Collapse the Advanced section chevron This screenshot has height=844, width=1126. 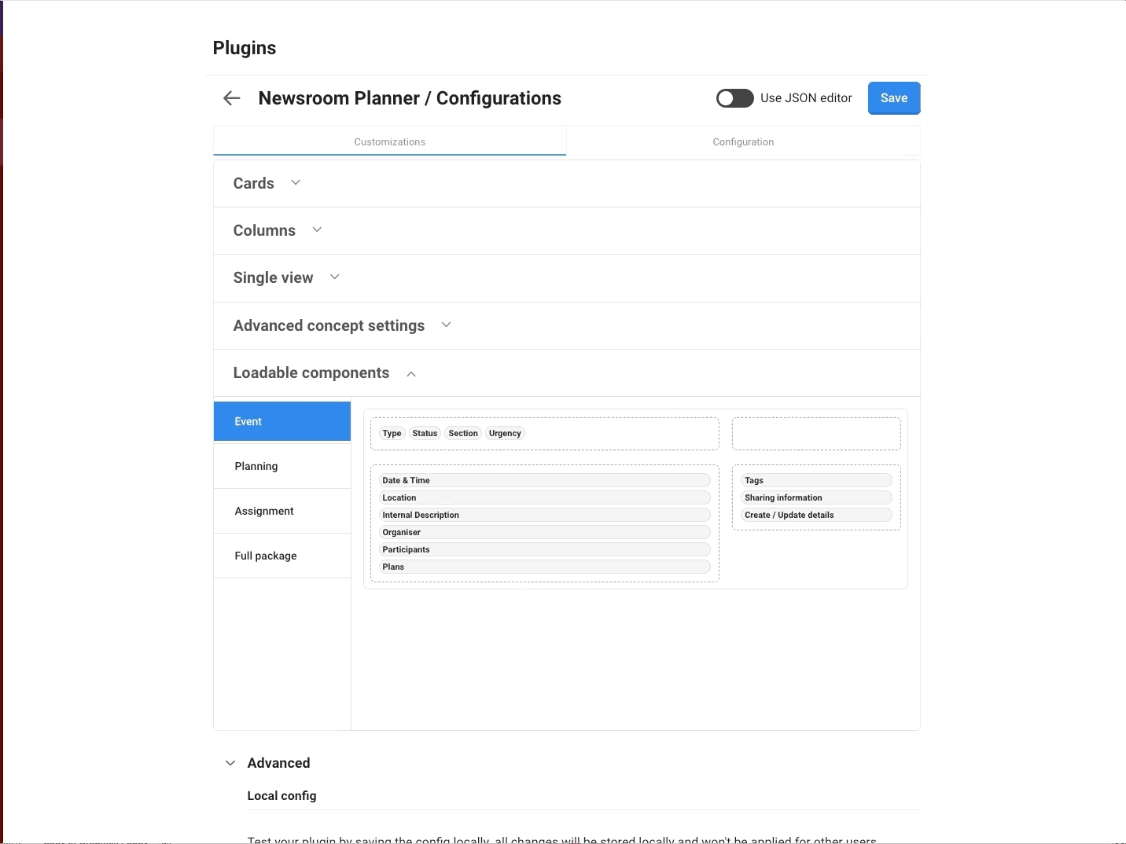[x=230, y=763]
